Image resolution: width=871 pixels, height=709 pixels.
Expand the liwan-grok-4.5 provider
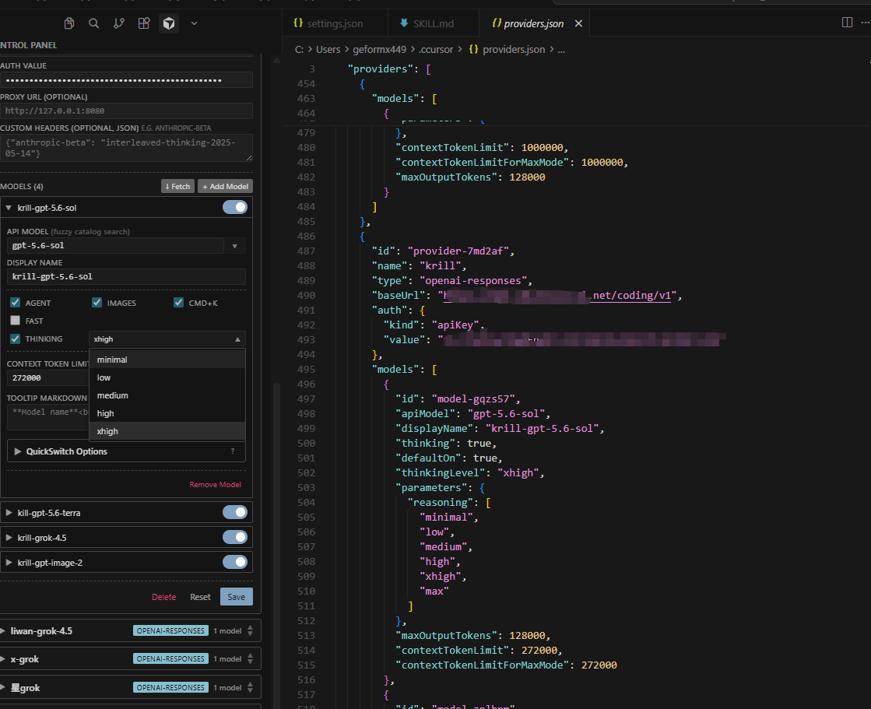(x=3, y=630)
